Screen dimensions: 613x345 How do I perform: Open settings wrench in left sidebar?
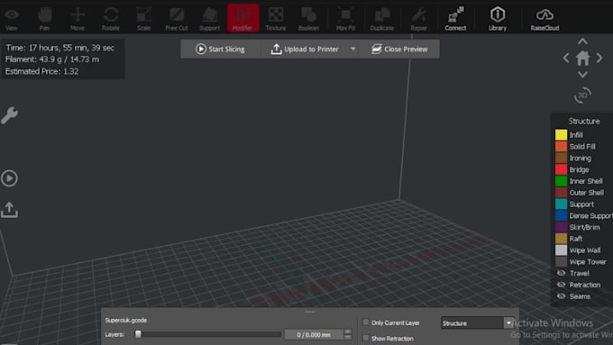9,115
